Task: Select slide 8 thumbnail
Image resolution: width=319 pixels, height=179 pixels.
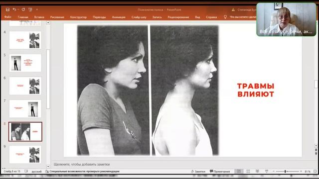Action: tap(25, 132)
